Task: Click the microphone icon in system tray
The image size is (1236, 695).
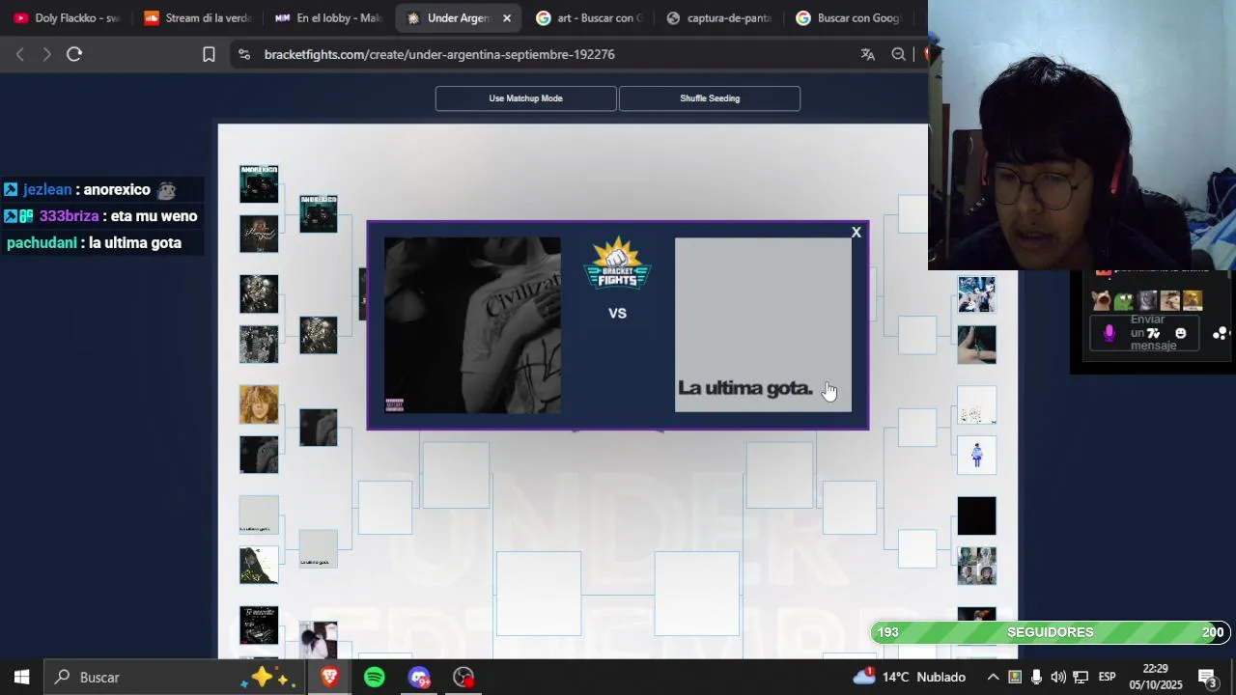Action: coord(1036,678)
